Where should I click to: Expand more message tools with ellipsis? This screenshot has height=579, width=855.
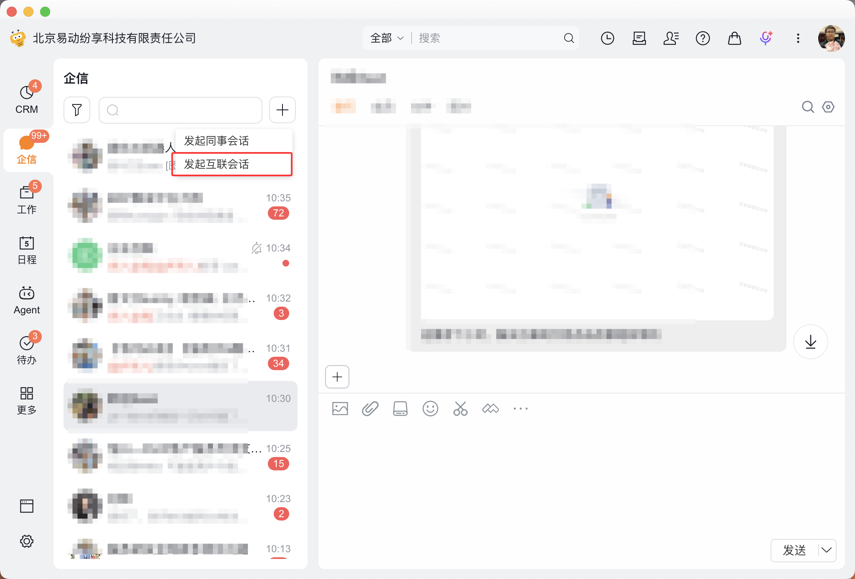[520, 409]
